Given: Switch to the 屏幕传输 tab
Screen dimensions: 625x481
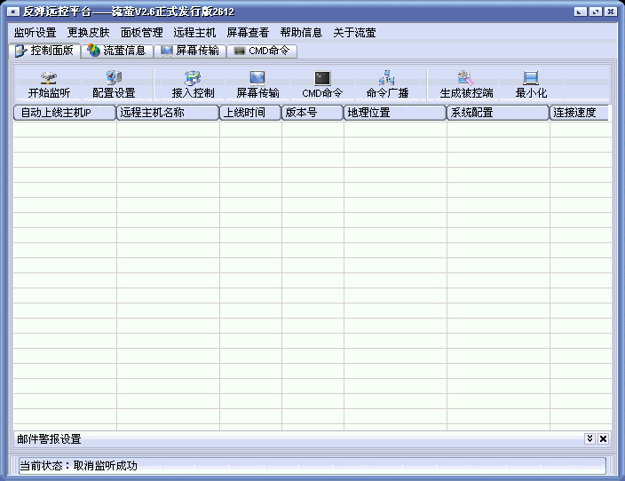Looking at the screenshot, I should pyautogui.click(x=190, y=51).
